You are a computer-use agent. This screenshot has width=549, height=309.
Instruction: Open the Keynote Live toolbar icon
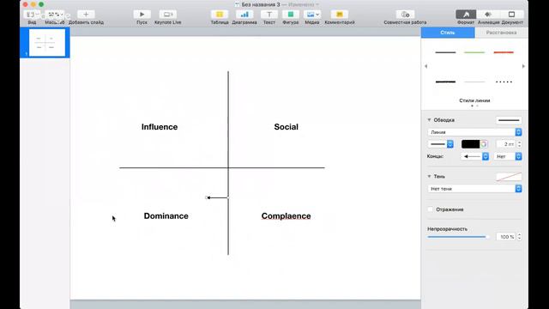pos(168,15)
